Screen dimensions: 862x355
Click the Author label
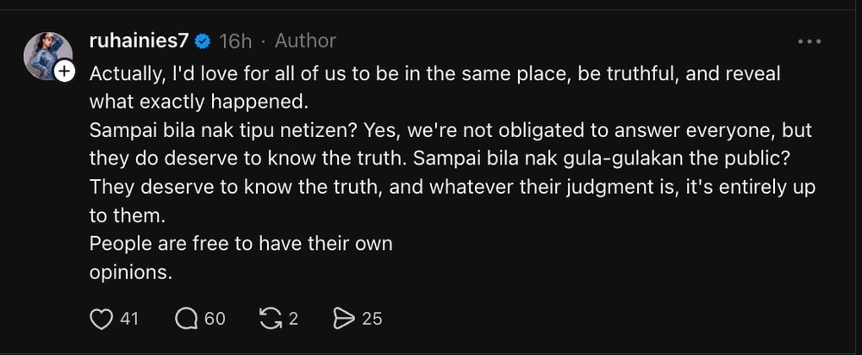pos(305,40)
